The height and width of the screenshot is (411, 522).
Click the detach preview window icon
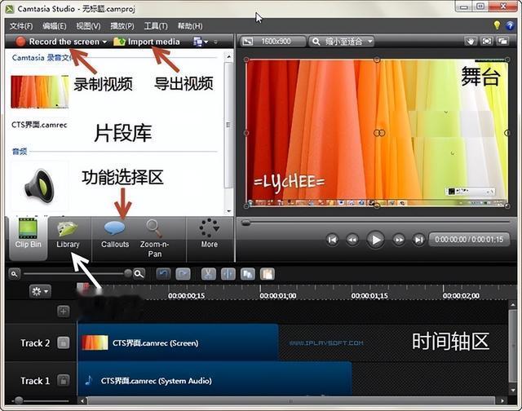[502, 42]
